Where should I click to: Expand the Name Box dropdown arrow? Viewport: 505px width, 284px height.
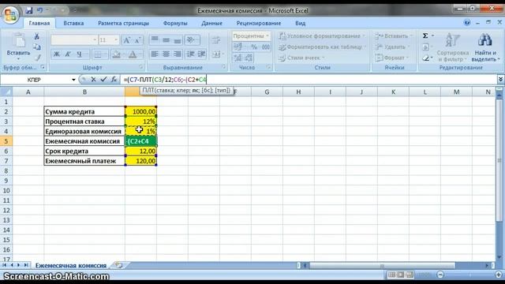click(73, 80)
